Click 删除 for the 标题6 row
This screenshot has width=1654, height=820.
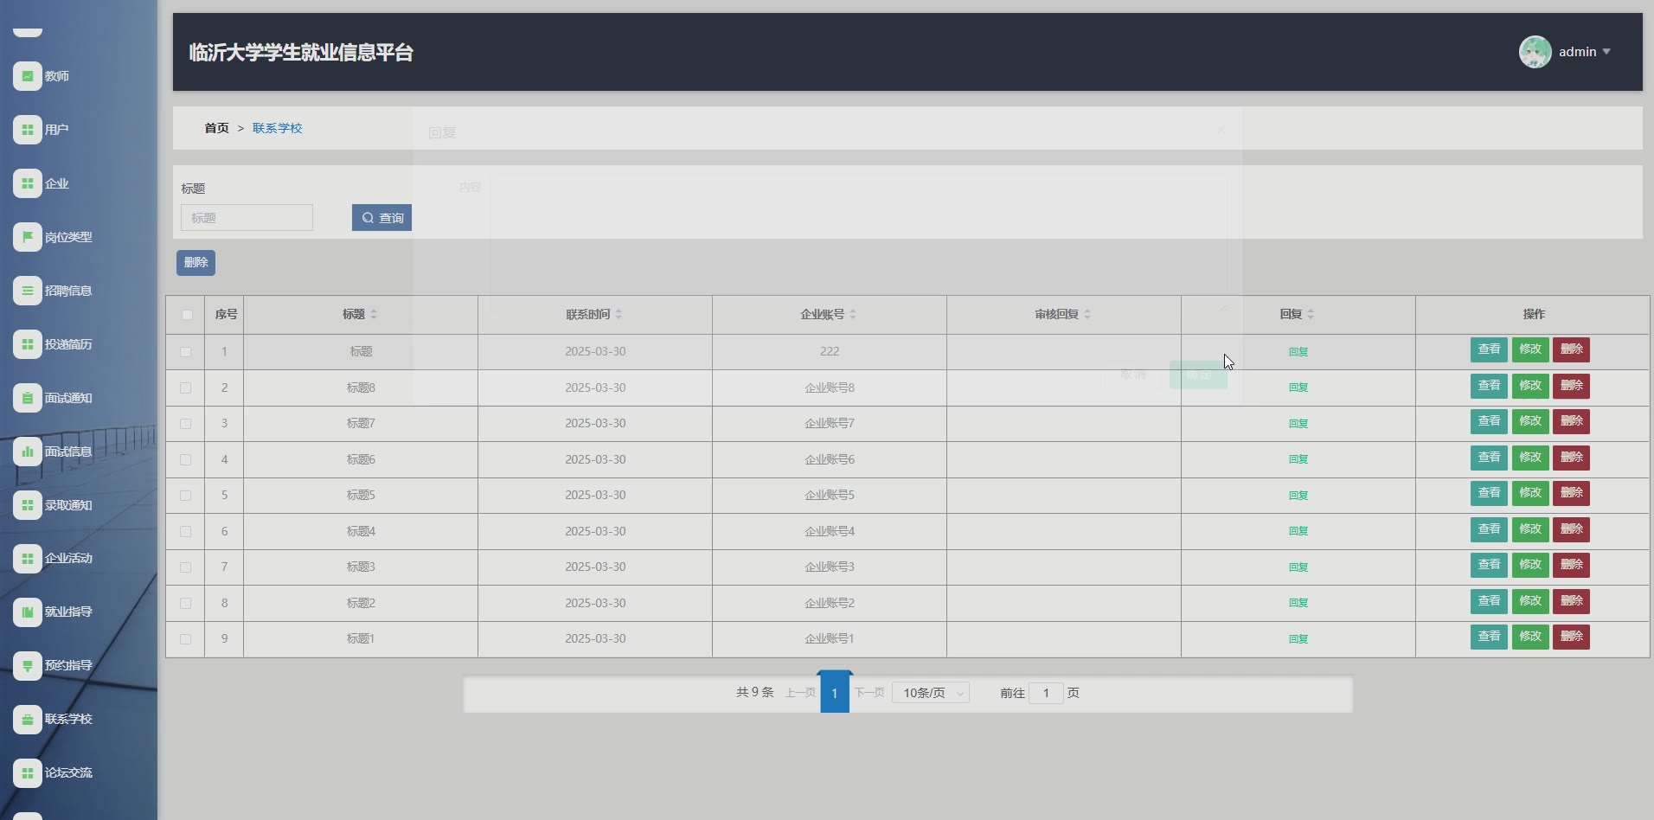(1571, 458)
